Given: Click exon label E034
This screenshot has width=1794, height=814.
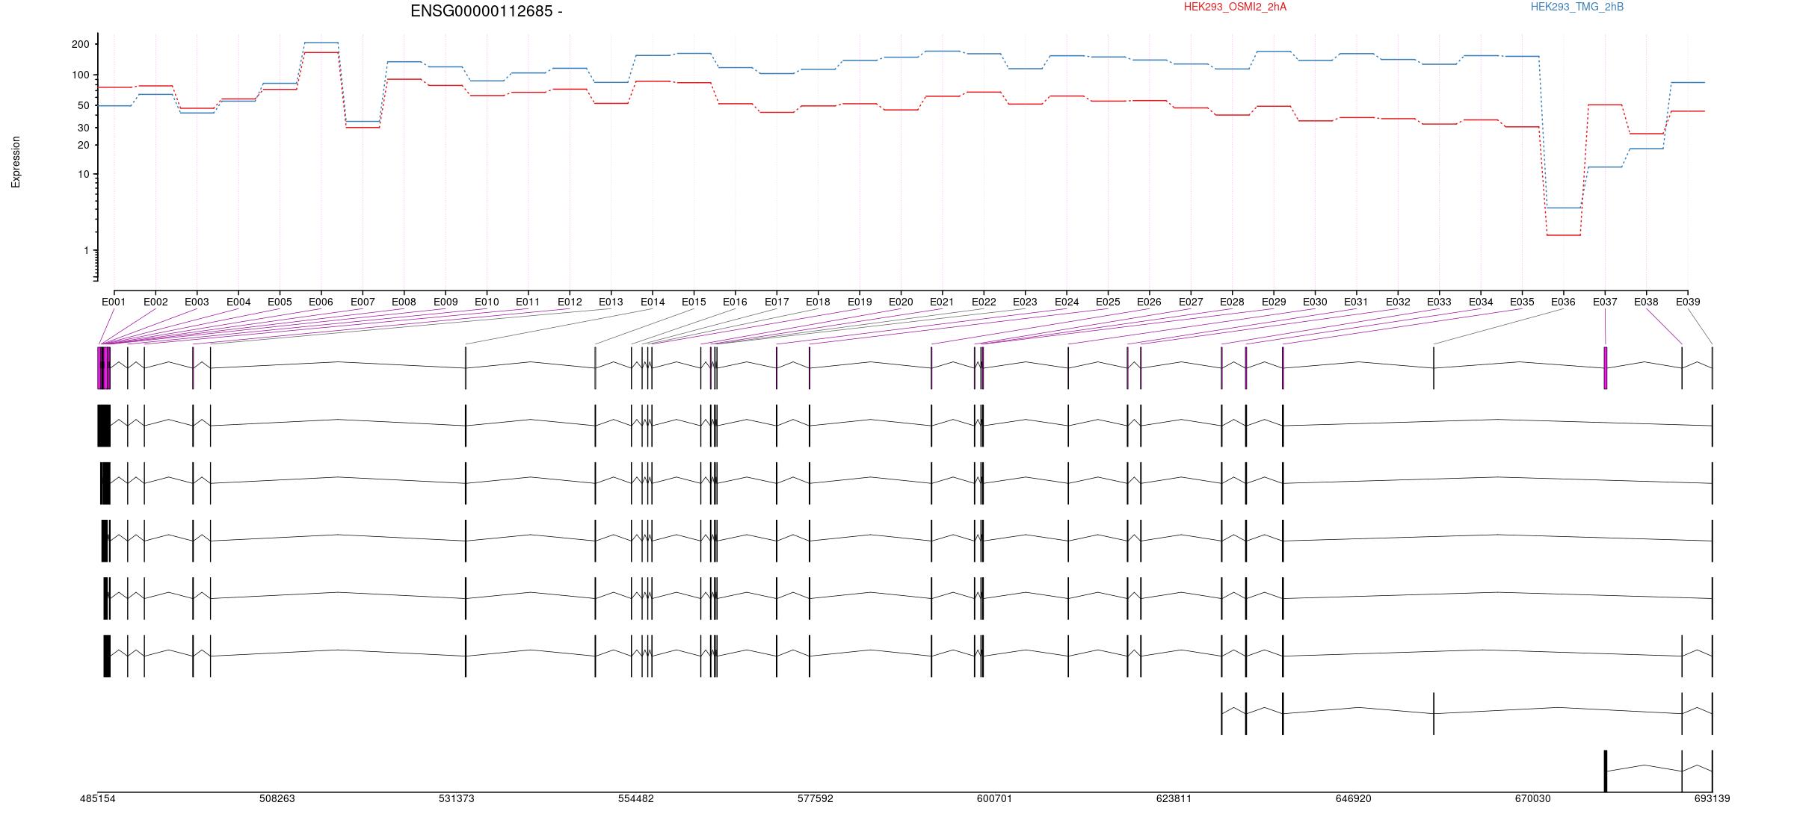Looking at the screenshot, I should [1481, 302].
